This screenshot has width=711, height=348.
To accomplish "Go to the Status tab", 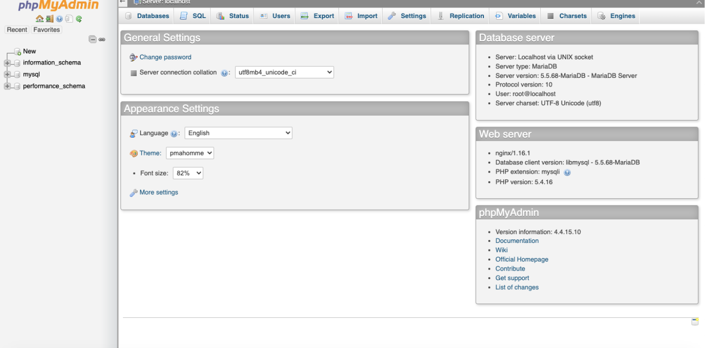I will tap(233, 16).
